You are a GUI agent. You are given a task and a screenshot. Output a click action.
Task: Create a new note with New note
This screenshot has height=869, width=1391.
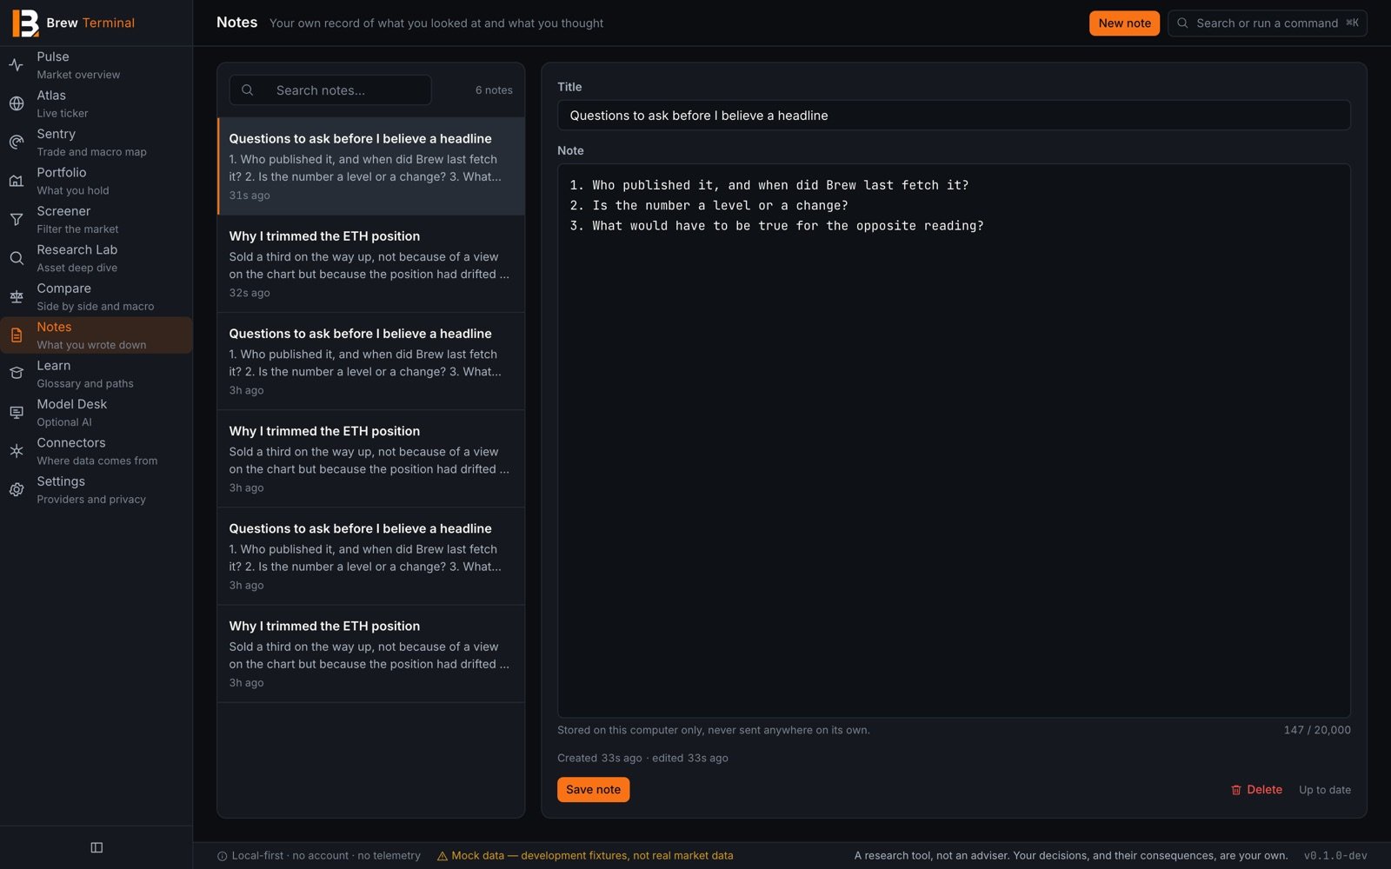(1124, 23)
